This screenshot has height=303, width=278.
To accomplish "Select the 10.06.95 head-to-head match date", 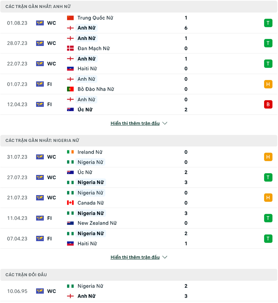I will click(x=17, y=291).
